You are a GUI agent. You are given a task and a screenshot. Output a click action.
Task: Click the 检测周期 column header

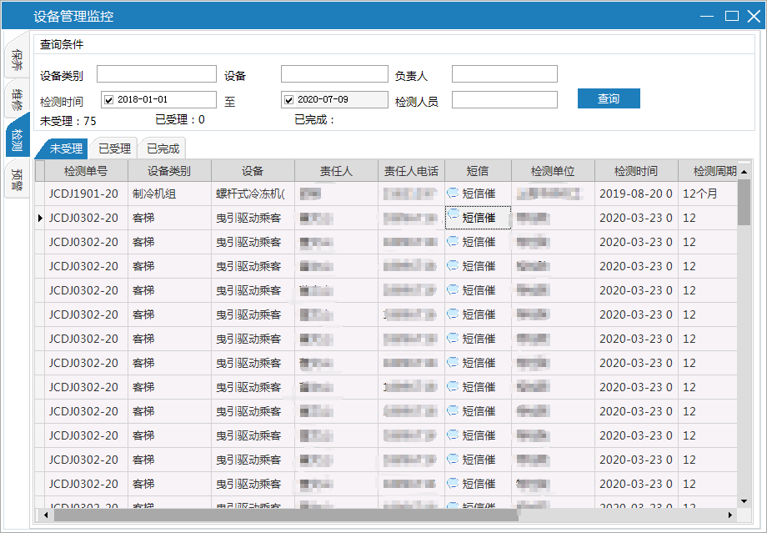(707, 171)
